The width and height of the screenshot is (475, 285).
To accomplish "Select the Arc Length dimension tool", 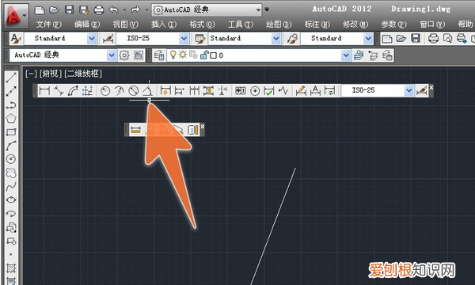I will pyautogui.click(x=73, y=90).
